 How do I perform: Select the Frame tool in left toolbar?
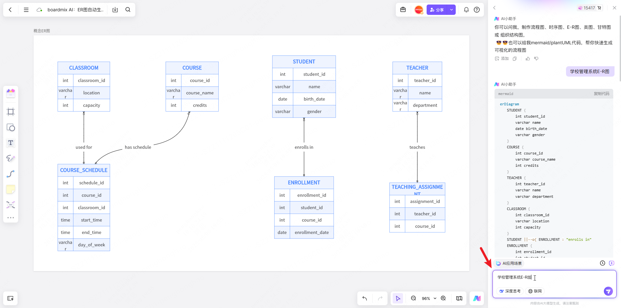11,112
